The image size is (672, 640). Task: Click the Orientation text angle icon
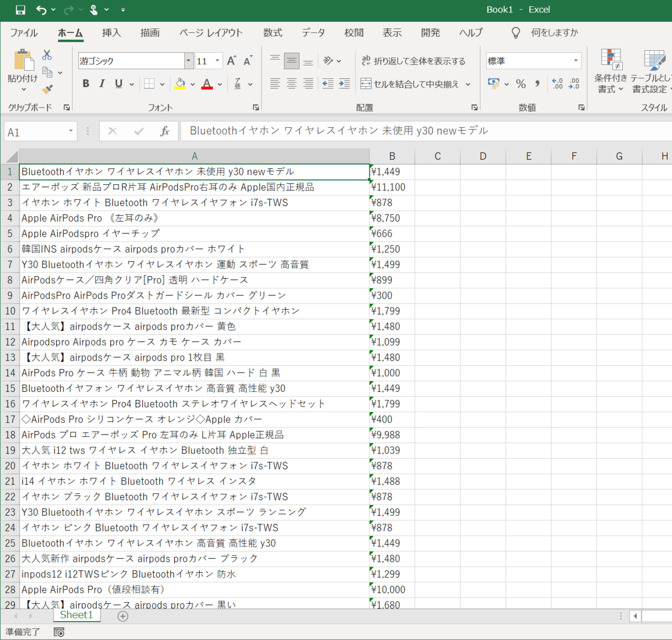329,60
